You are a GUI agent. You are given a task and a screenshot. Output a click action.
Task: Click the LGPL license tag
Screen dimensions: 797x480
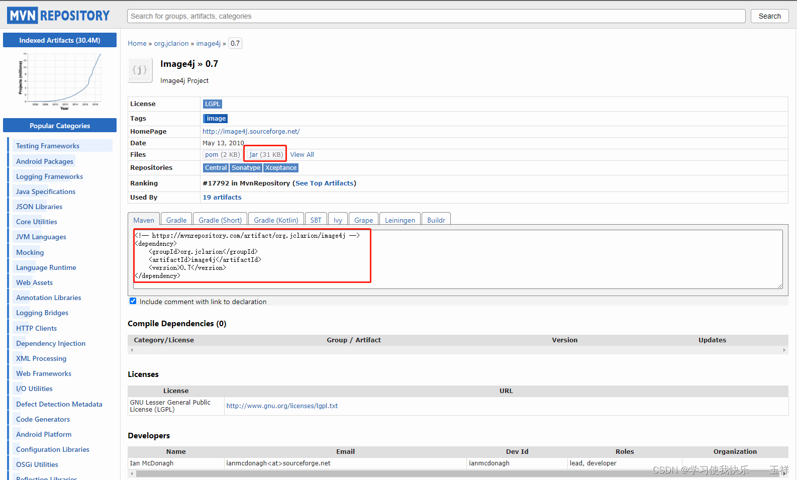[x=213, y=104]
